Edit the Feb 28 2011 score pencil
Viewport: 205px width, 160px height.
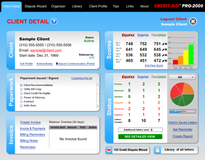[163, 50]
